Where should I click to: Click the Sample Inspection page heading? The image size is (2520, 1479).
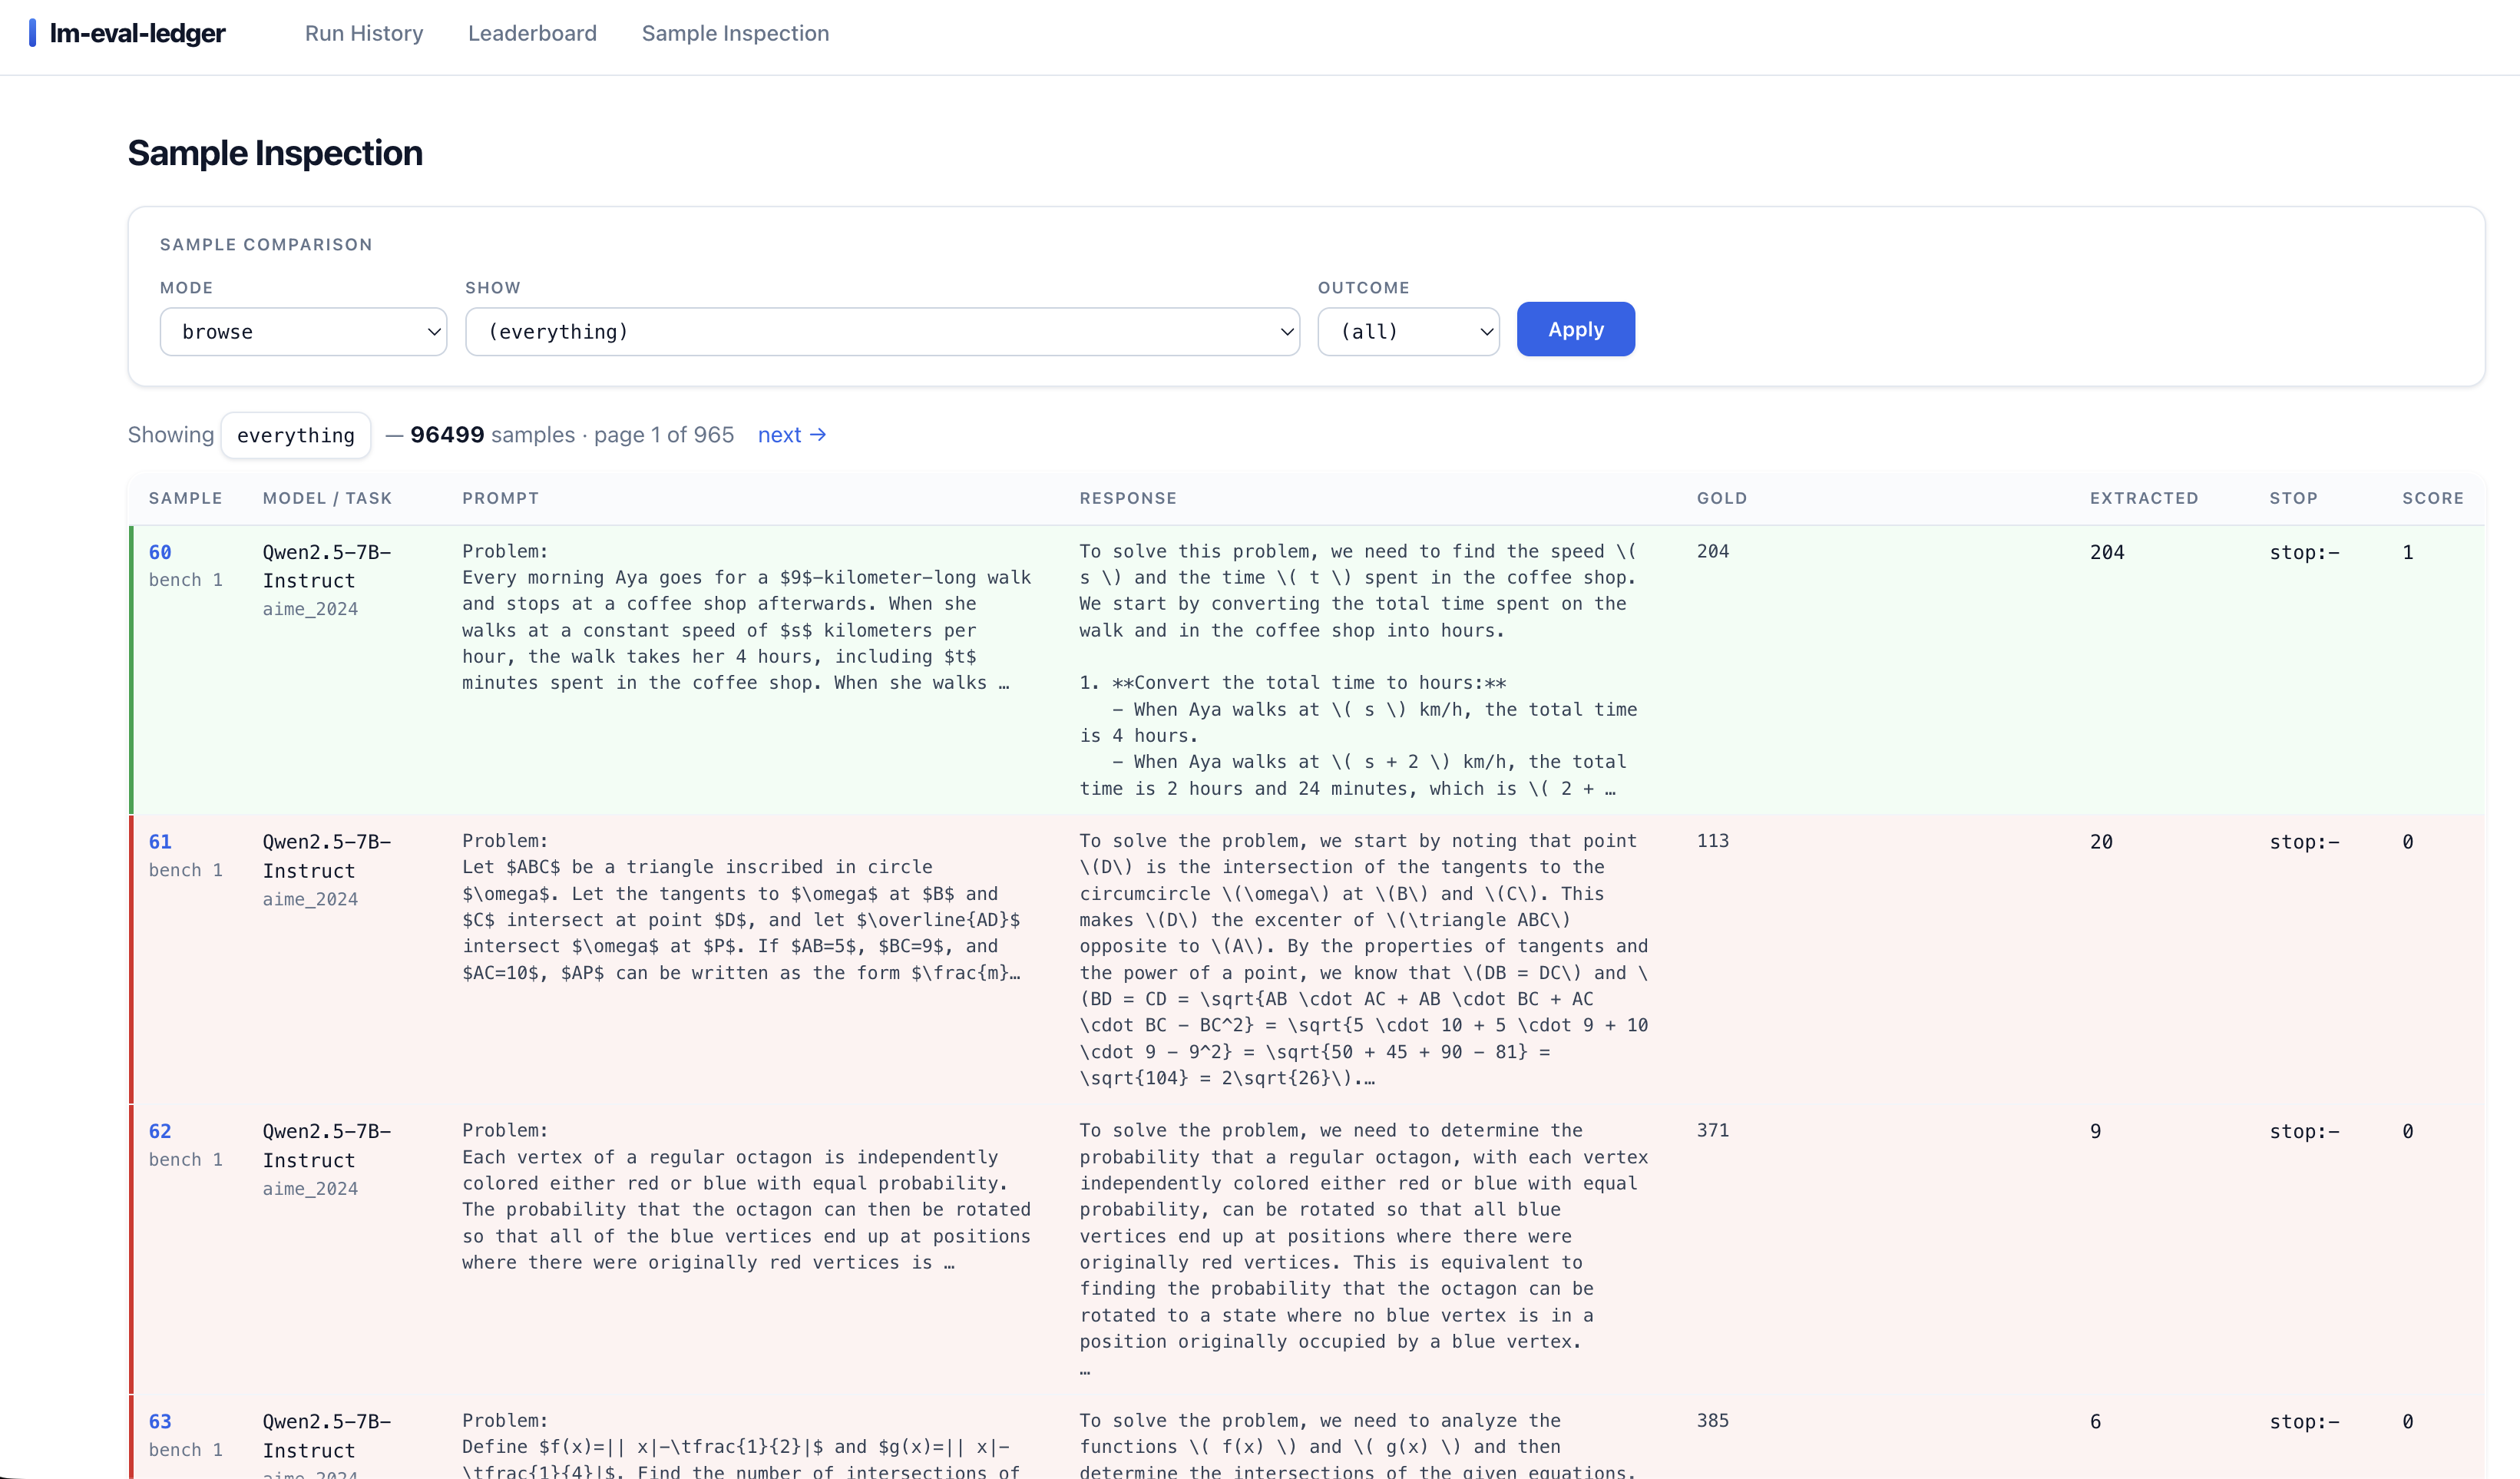pyautogui.click(x=275, y=153)
